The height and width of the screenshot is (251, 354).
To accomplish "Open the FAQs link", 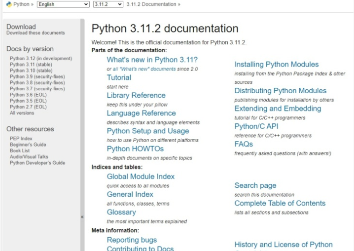I will pyautogui.click(x=244, y=144).
